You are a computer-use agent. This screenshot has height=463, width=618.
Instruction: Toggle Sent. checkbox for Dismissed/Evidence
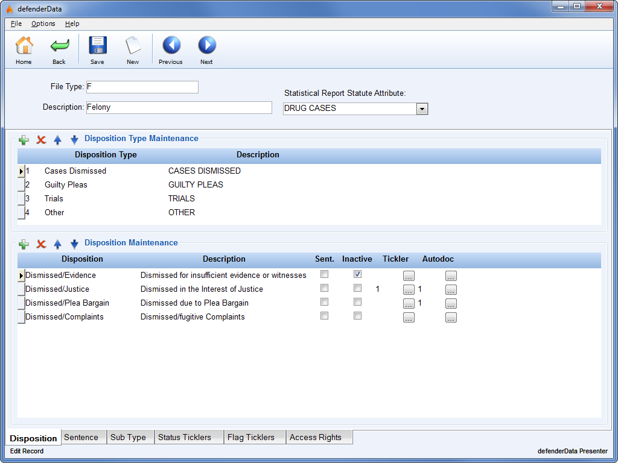[324, 274]
